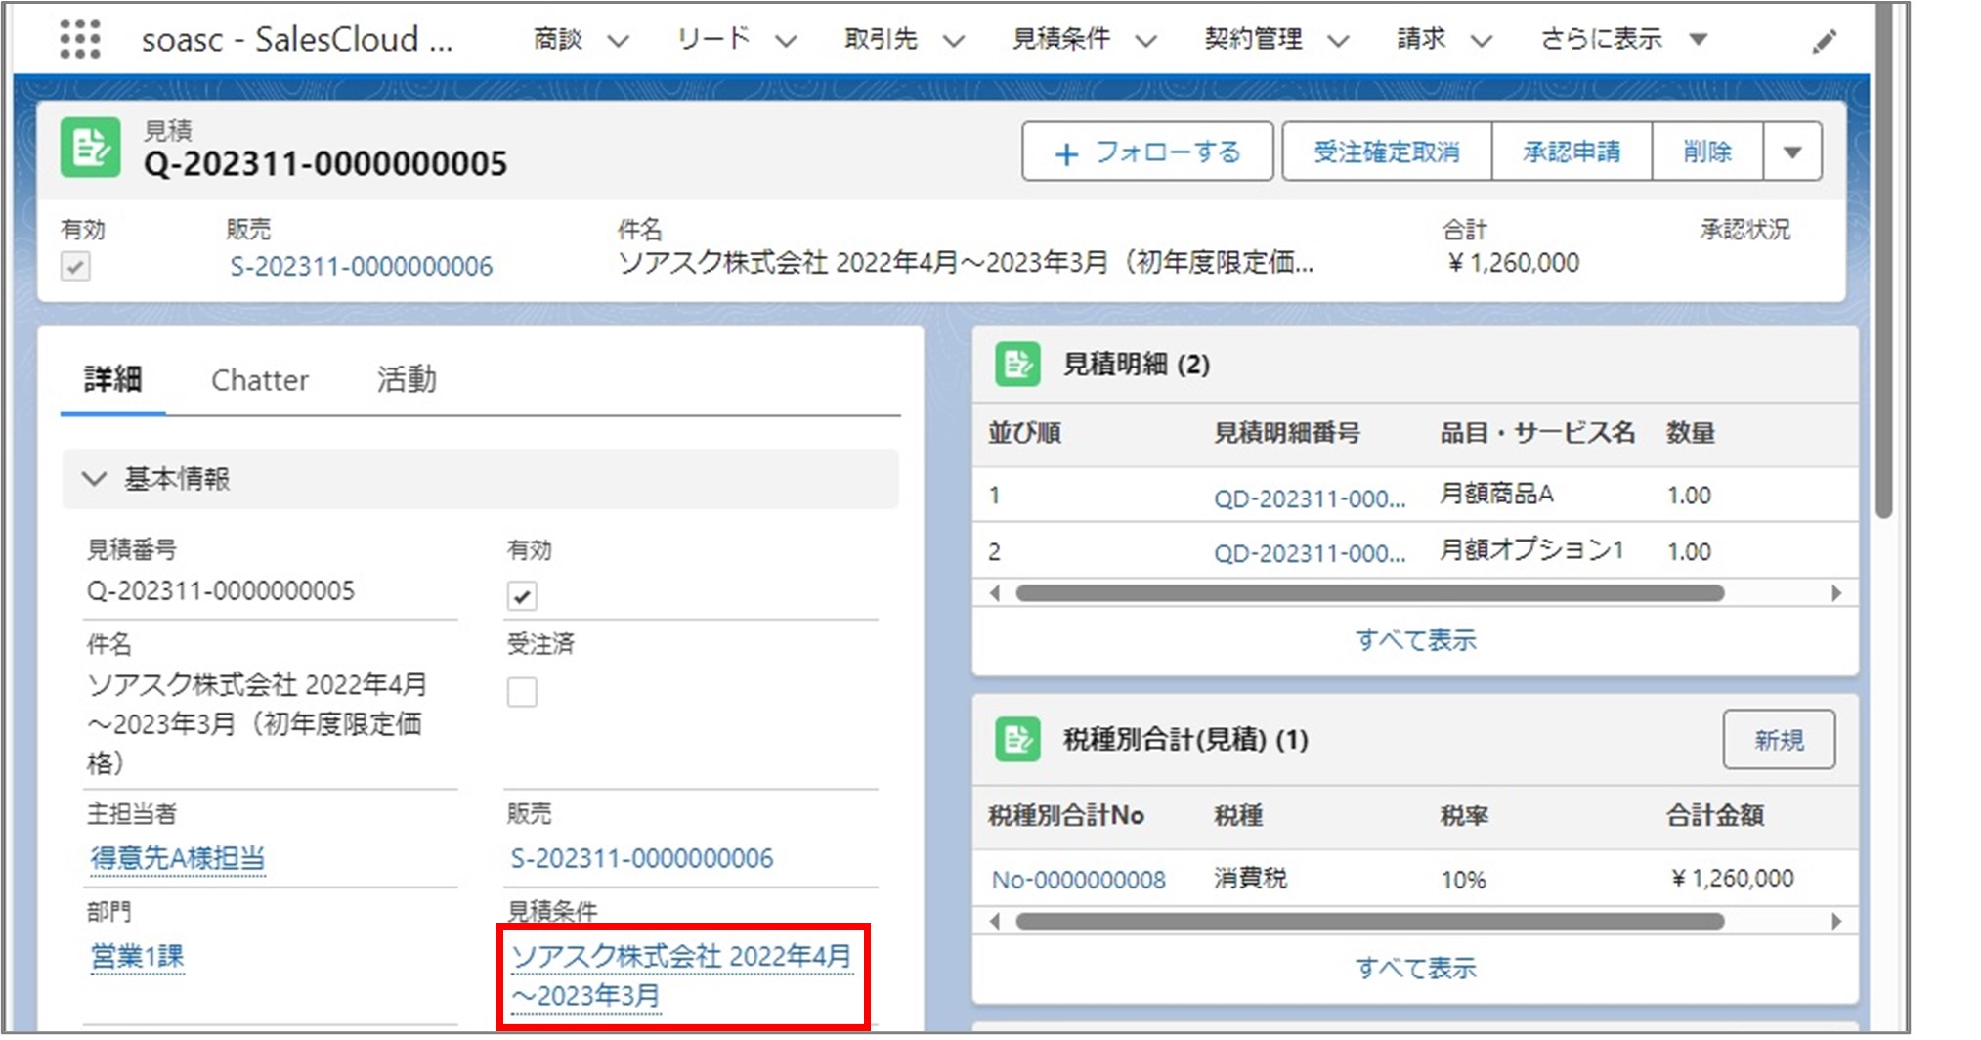The width and height of the screenshot is (1981, 1040).
Task: Click the フォローする button
Action: point(1147,152)
